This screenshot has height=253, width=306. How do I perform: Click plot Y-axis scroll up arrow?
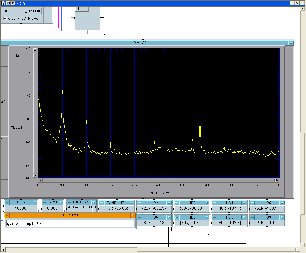coord(35,50)
